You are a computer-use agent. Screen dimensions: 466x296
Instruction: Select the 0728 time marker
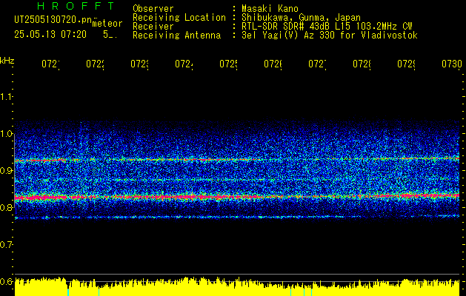[362, 64]
